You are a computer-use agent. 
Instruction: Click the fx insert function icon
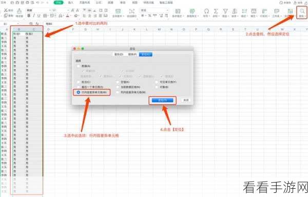(x=37, y=24)
